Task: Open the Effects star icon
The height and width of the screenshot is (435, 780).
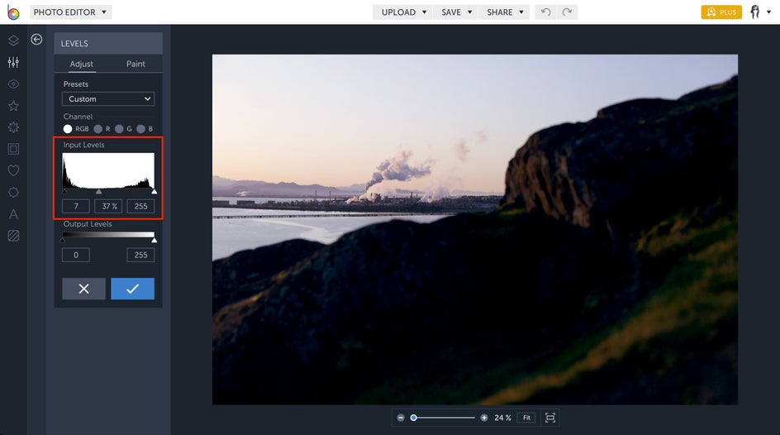Action: point(13,106)
